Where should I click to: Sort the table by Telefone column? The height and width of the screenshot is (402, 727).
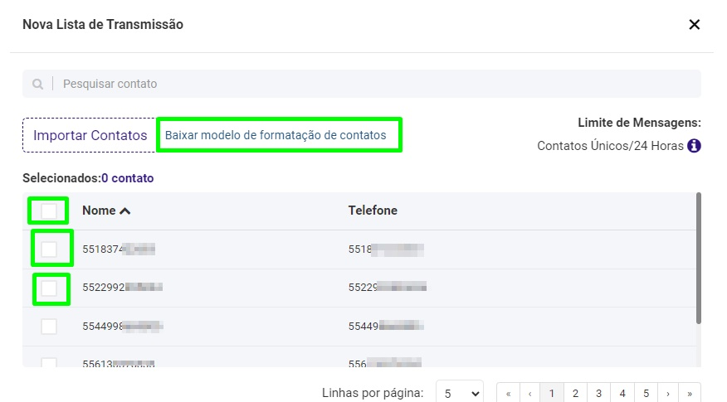(x=373, y=211)
